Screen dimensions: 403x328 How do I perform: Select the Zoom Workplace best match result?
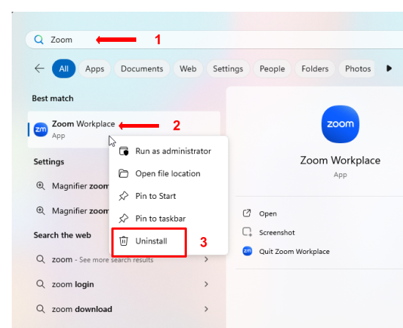coord(124,129)
